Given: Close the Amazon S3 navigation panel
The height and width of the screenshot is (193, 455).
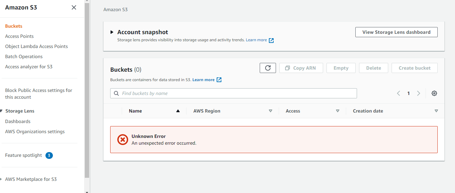Looking at the screenshot, I should tap(74, 7).
